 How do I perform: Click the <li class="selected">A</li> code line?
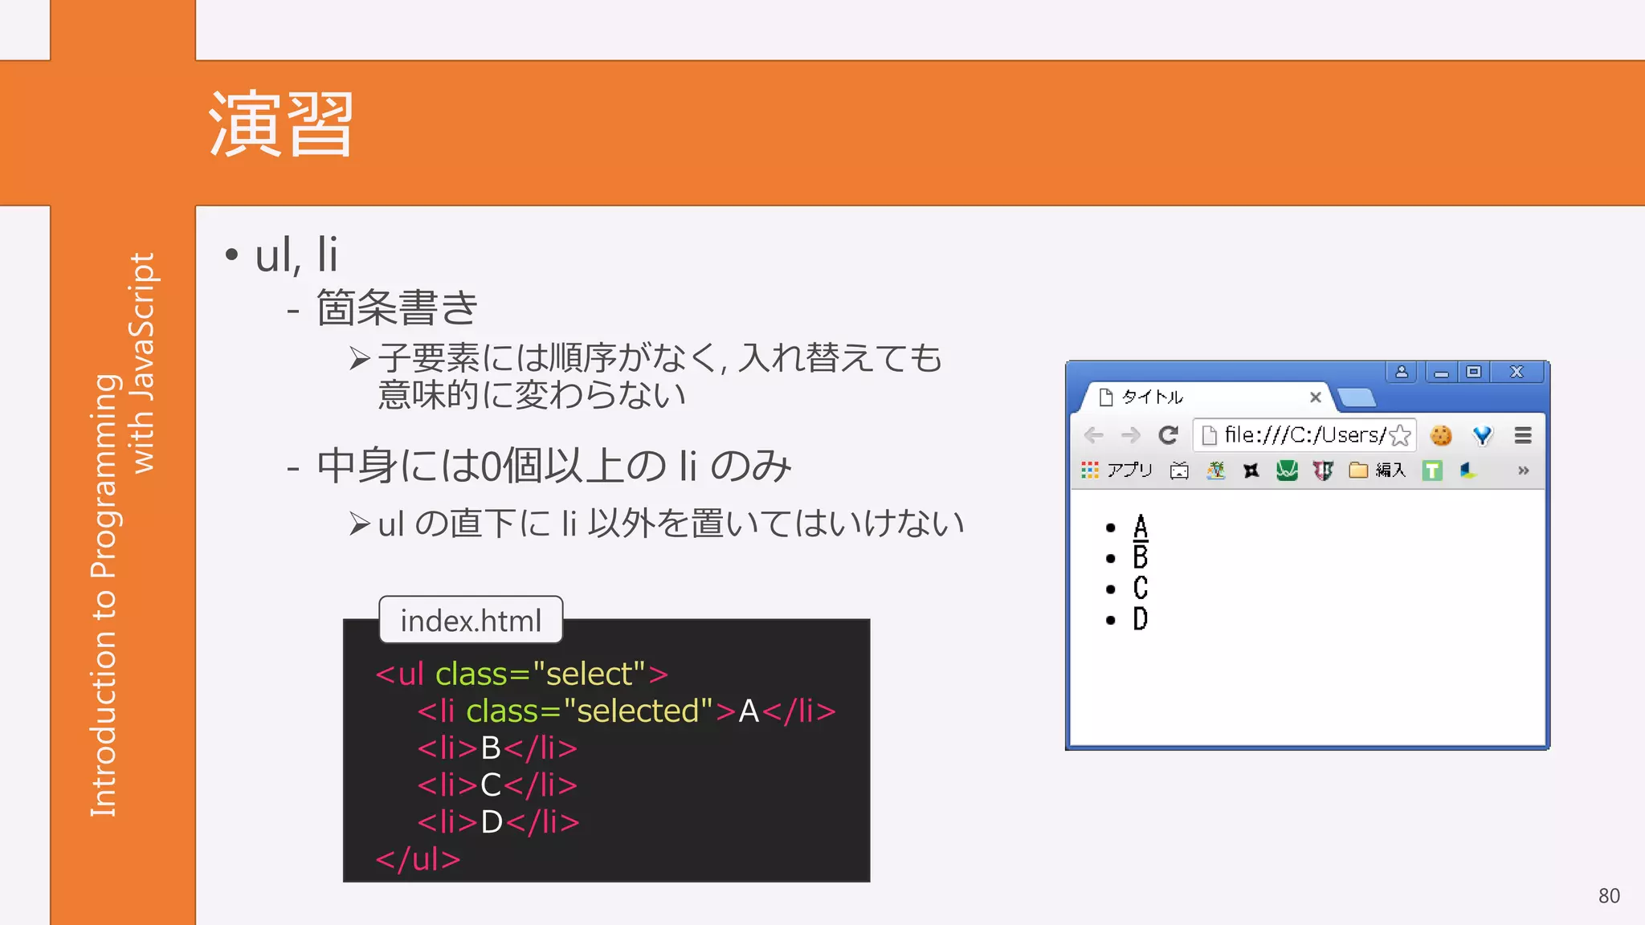[627, 711]
